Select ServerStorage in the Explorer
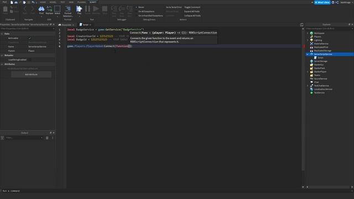This screenshot has height=199, width=354. click(320, 61)
